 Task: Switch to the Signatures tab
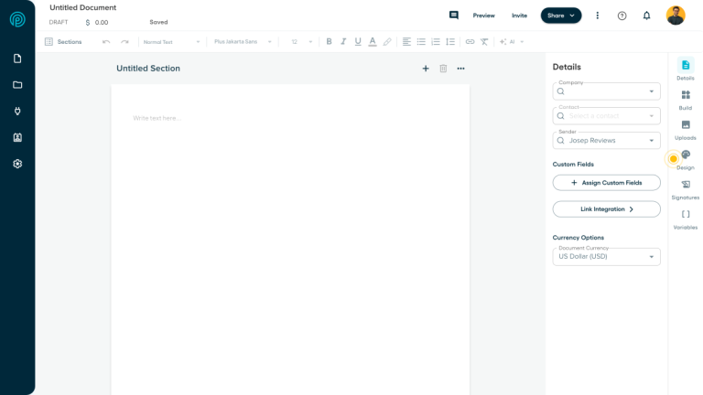pyautogui.click(x=686, y=190)
